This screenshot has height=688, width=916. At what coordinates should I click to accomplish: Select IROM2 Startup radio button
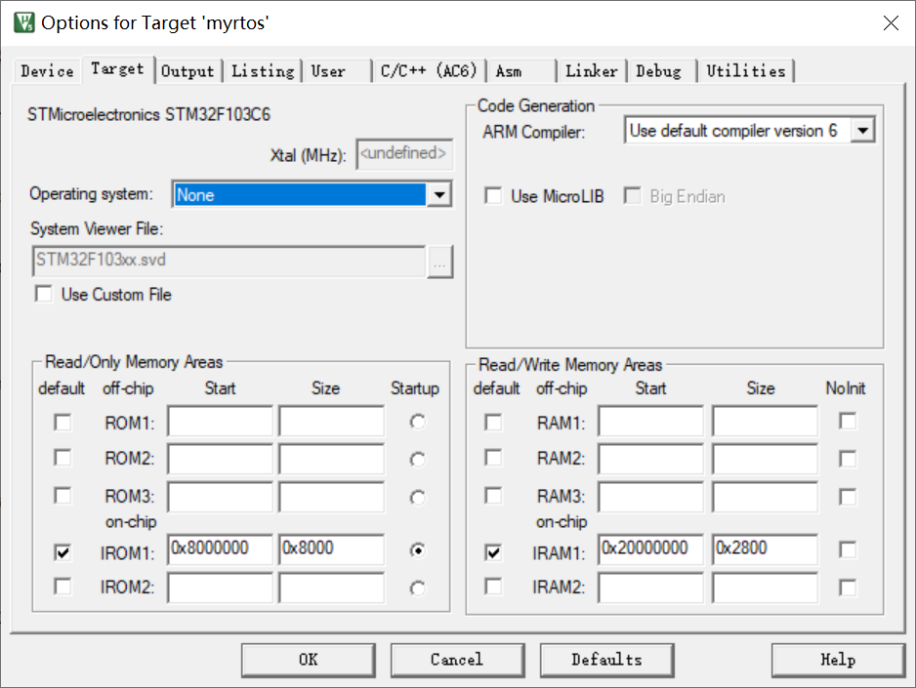tap(418, 588)
